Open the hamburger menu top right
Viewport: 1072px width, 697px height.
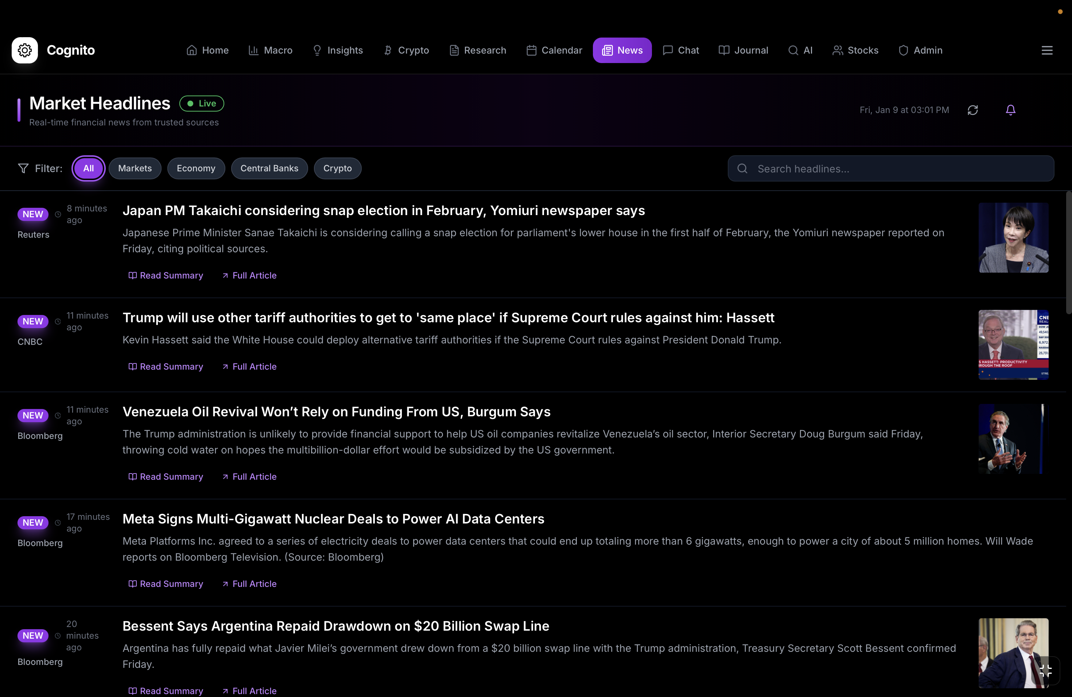(1047, 50)
